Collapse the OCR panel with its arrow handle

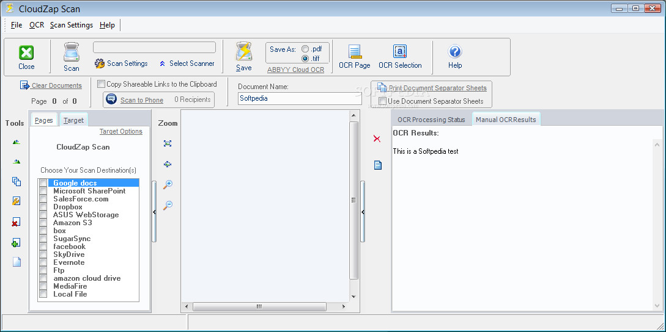[363, 212]
